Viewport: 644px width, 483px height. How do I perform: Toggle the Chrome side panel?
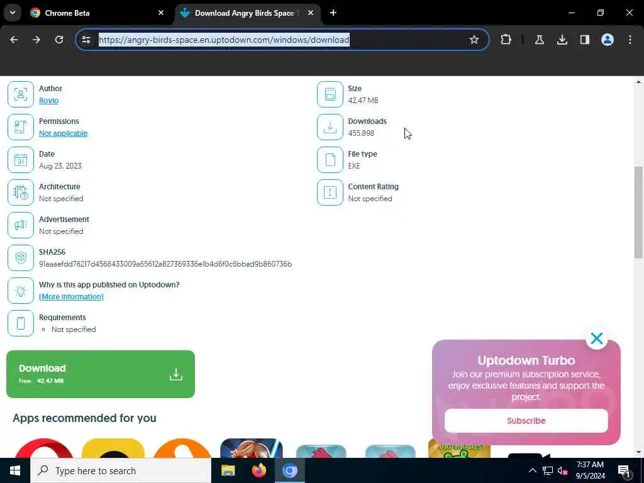pos(584,40)
